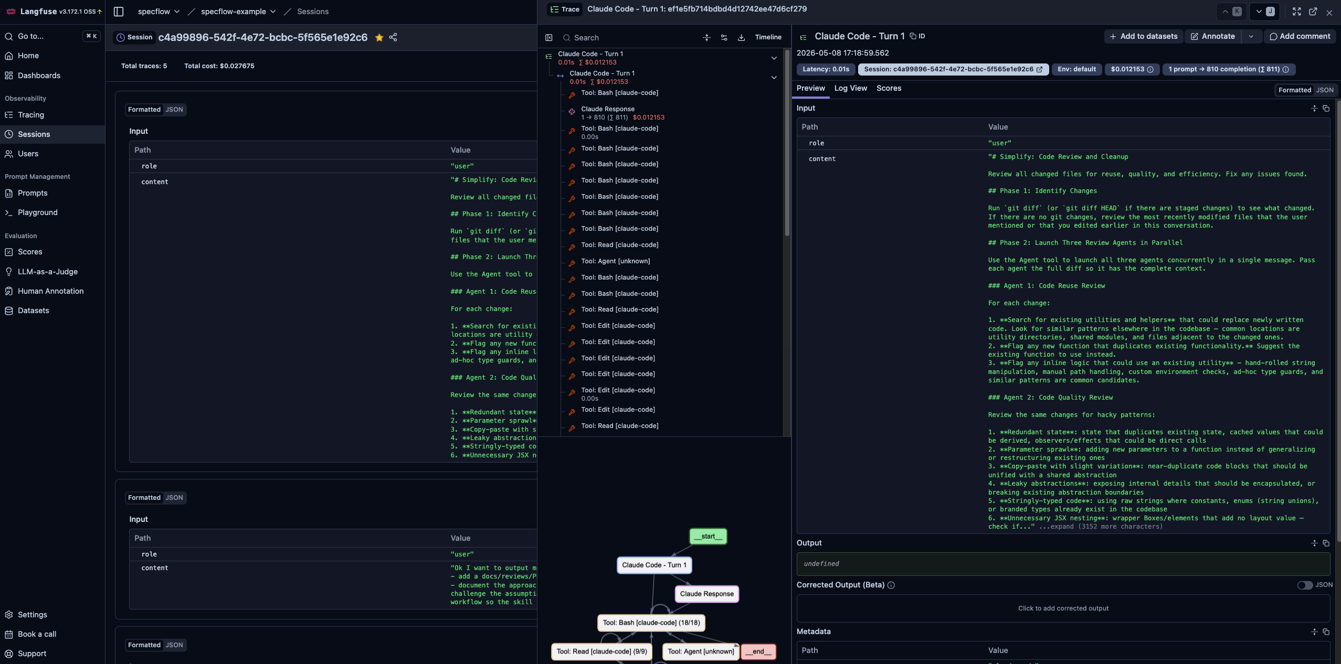Image resolution: width=1341 pixels, height=664 pixels.
Task: Go to next trace with J arrow
Action: coord(1264,12)
